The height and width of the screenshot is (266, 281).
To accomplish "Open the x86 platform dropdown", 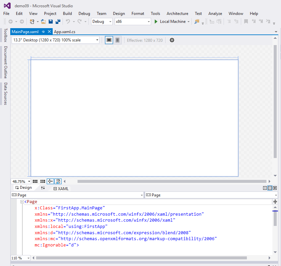I will [133, 22].
